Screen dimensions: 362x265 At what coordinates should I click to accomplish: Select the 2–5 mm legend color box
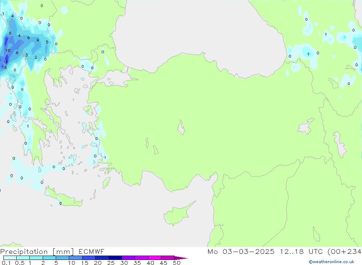pyautogui.click(x=49, y=258)
